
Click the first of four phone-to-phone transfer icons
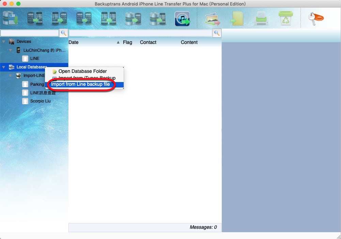coord(35,18)
